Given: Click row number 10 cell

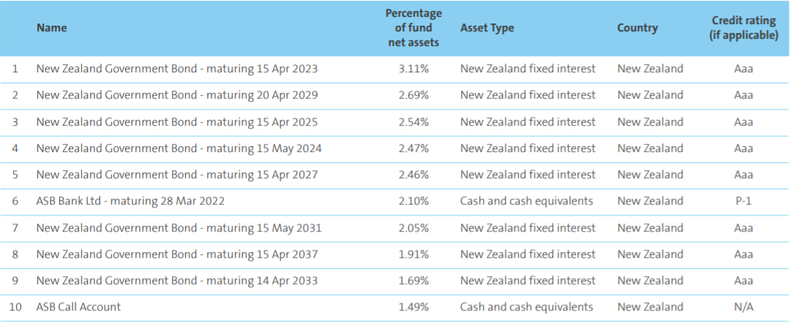Looking at the screenshot, I should [15, 307].
